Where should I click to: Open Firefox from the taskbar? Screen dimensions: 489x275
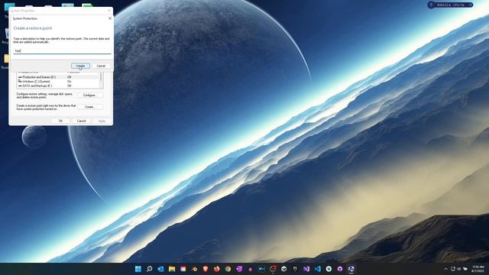pyautogui.click(x=217, y=269)
